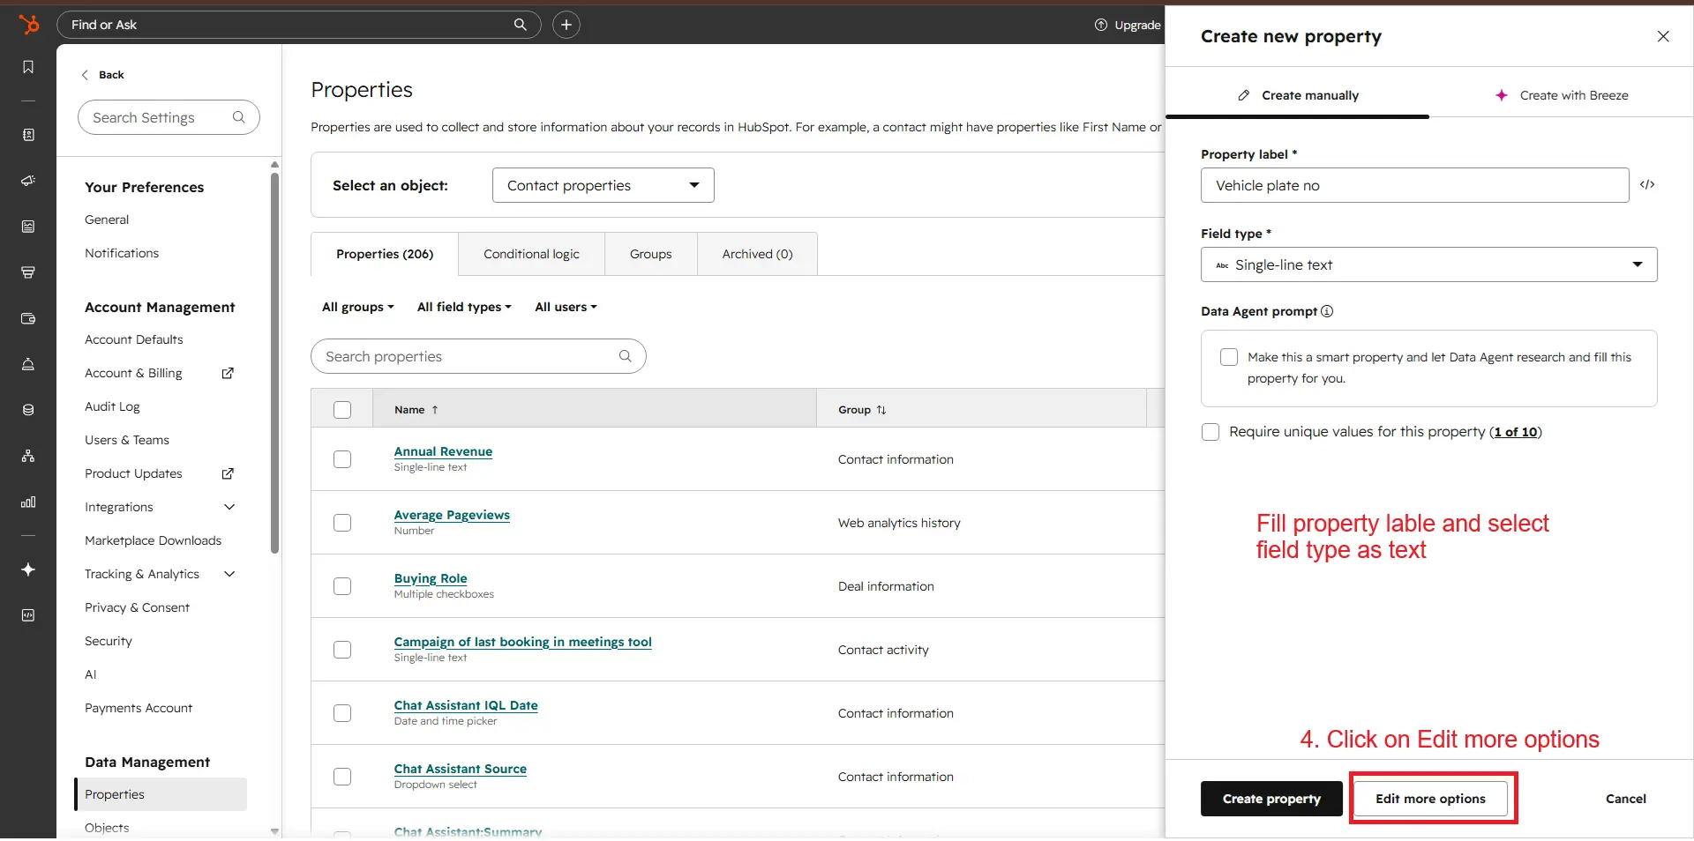Open the Content image icon in rail
This screenshot has height=841, width=1694.
pyautogui.click(x=28, y=227)
